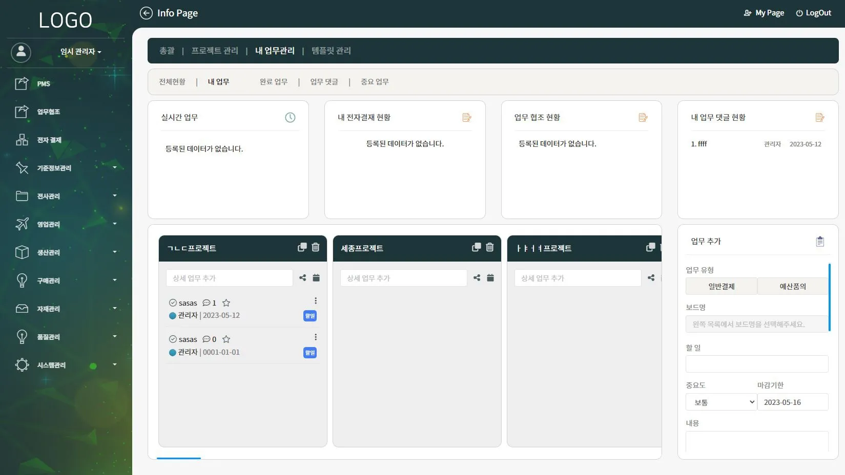Select 일반결제 work type

(722, 286)
